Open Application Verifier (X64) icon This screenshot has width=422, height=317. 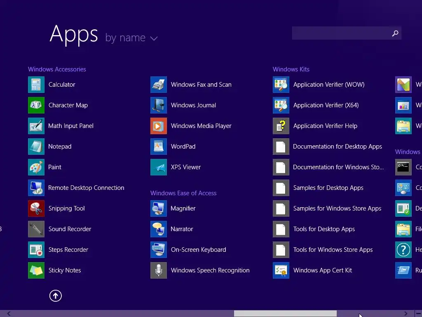coord(281,105)
